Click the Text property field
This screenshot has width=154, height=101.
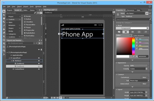click(138, 81)
